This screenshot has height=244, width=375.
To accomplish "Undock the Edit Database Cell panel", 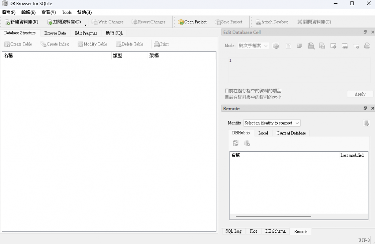I will pos(365,32).
